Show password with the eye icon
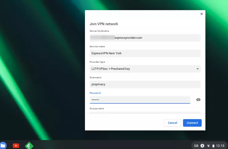Screen dimensions: 228x149 [x=198, y=100]
